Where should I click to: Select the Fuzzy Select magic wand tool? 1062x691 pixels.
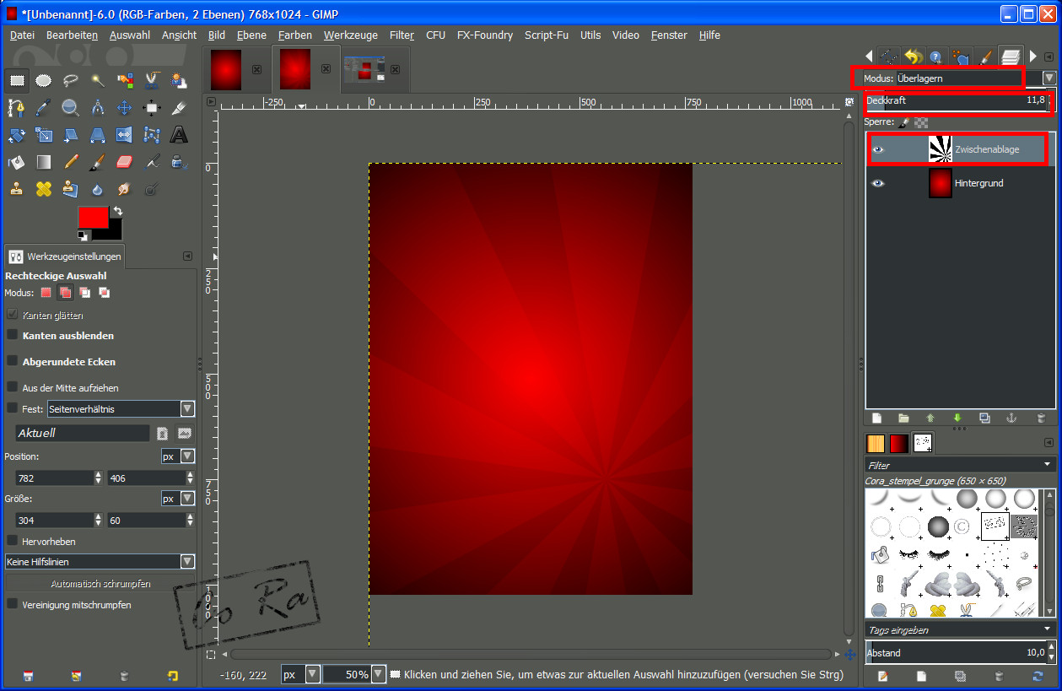(98, 80)
